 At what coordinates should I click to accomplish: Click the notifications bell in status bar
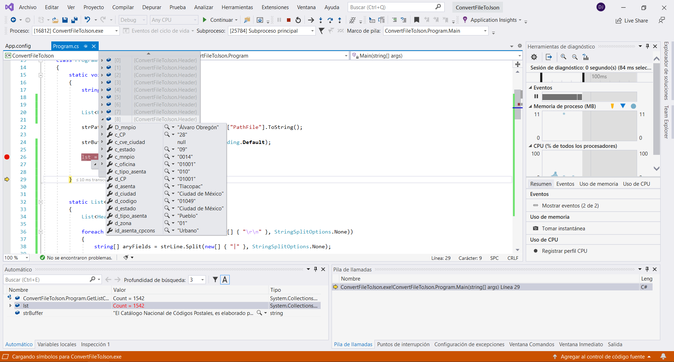pos(663,356)
